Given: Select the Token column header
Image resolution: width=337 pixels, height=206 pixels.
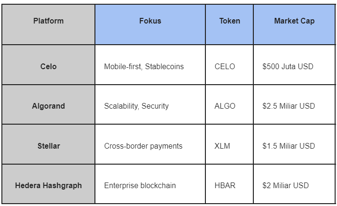Looking at the screenshot, I should [229, 24].
